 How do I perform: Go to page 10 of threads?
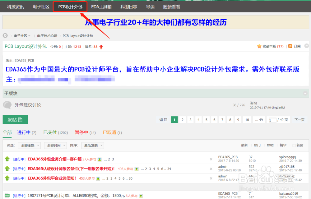tap(247, 120)
